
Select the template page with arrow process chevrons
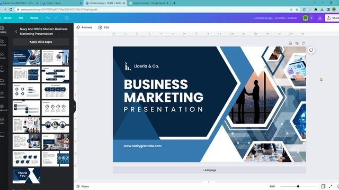point(55,91)
